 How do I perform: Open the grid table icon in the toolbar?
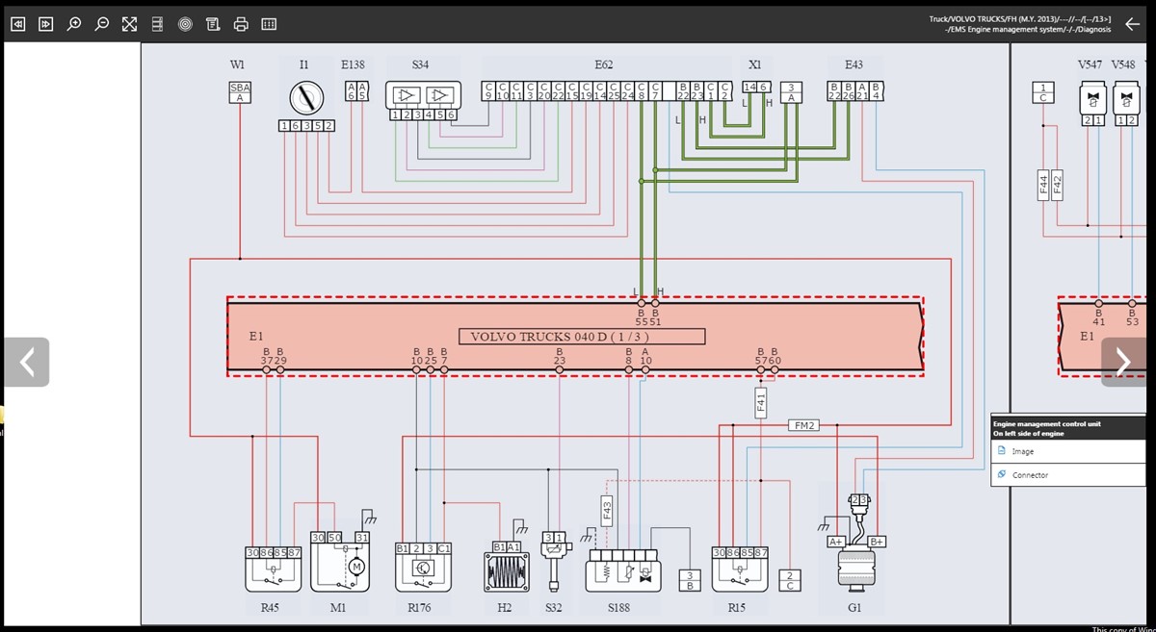click(269, 24)
